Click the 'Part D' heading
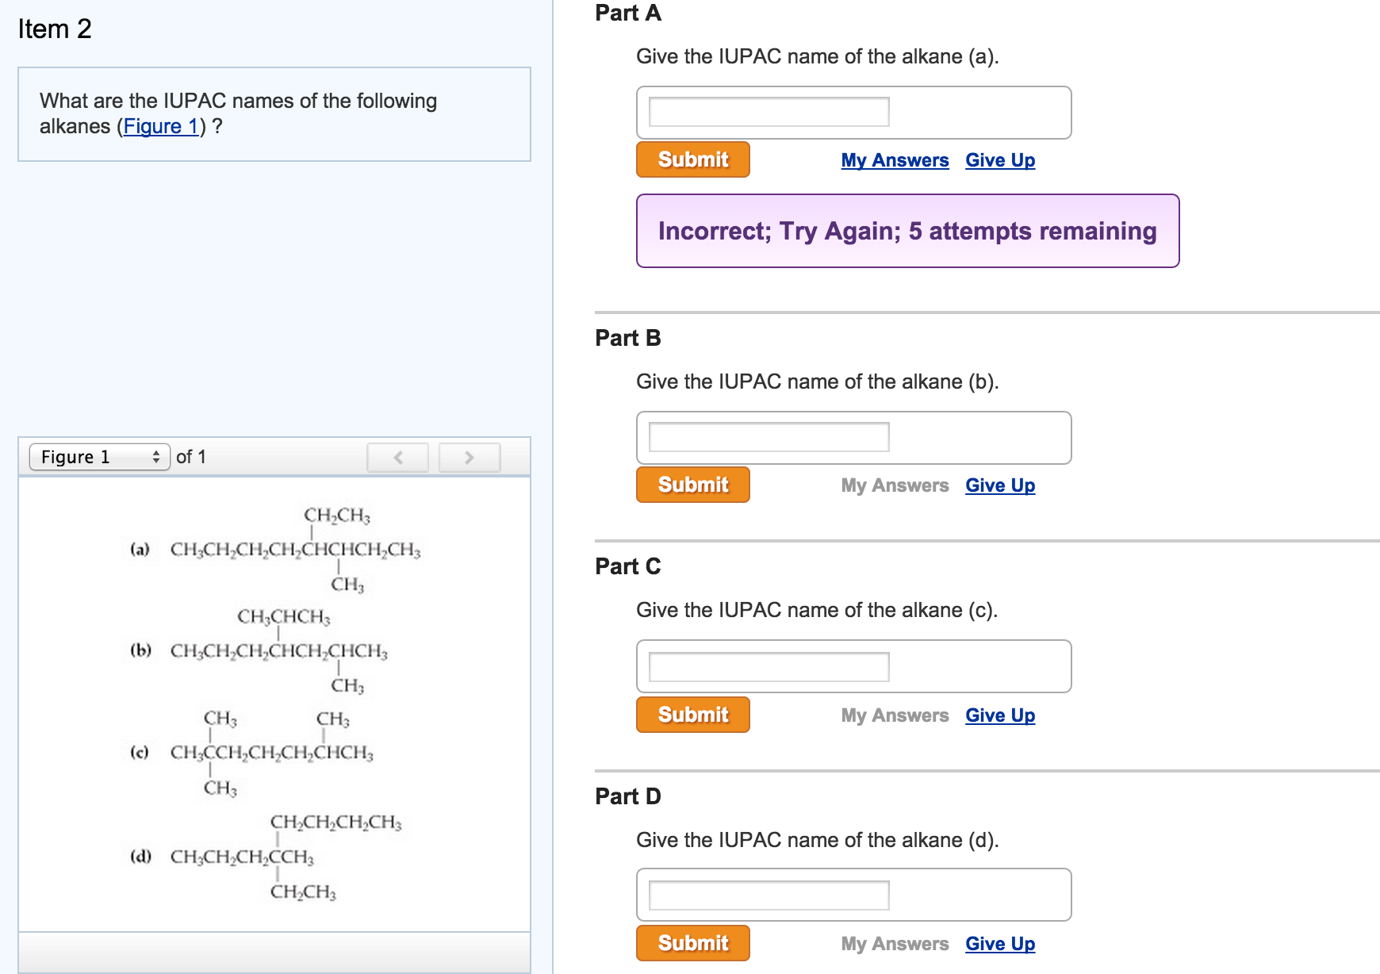Viewport: 1380px width, 974px height. (x=628, y=796)
